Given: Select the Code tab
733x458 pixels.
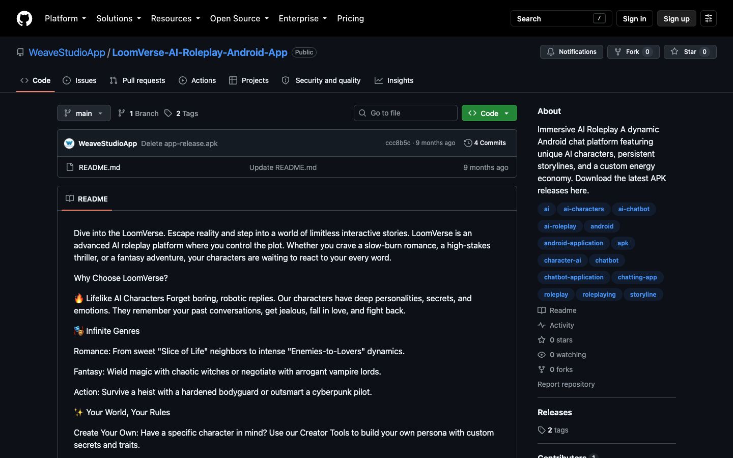Looking at the screenshot, I should (35, 80).
